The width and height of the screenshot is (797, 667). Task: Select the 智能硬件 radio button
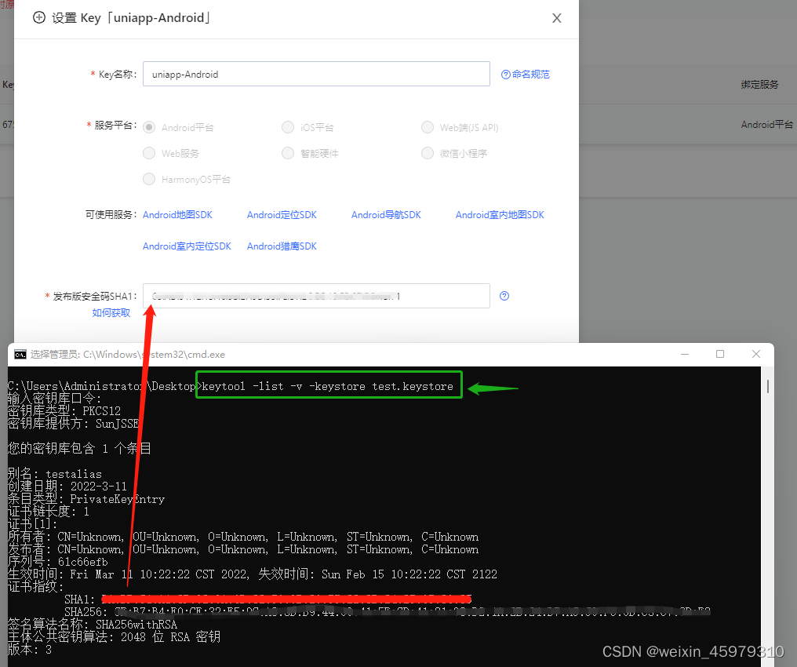(x=288, y=153)
